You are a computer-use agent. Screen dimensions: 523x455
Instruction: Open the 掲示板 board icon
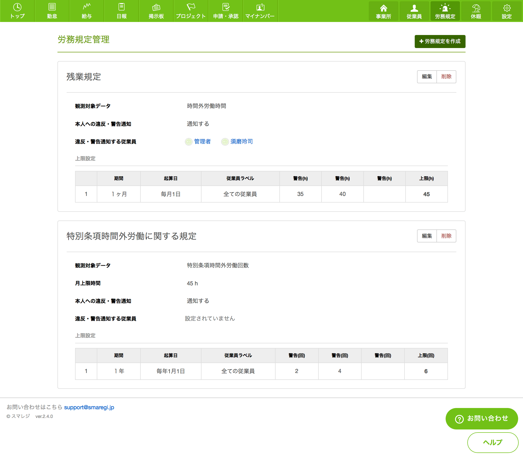(156, 7)
